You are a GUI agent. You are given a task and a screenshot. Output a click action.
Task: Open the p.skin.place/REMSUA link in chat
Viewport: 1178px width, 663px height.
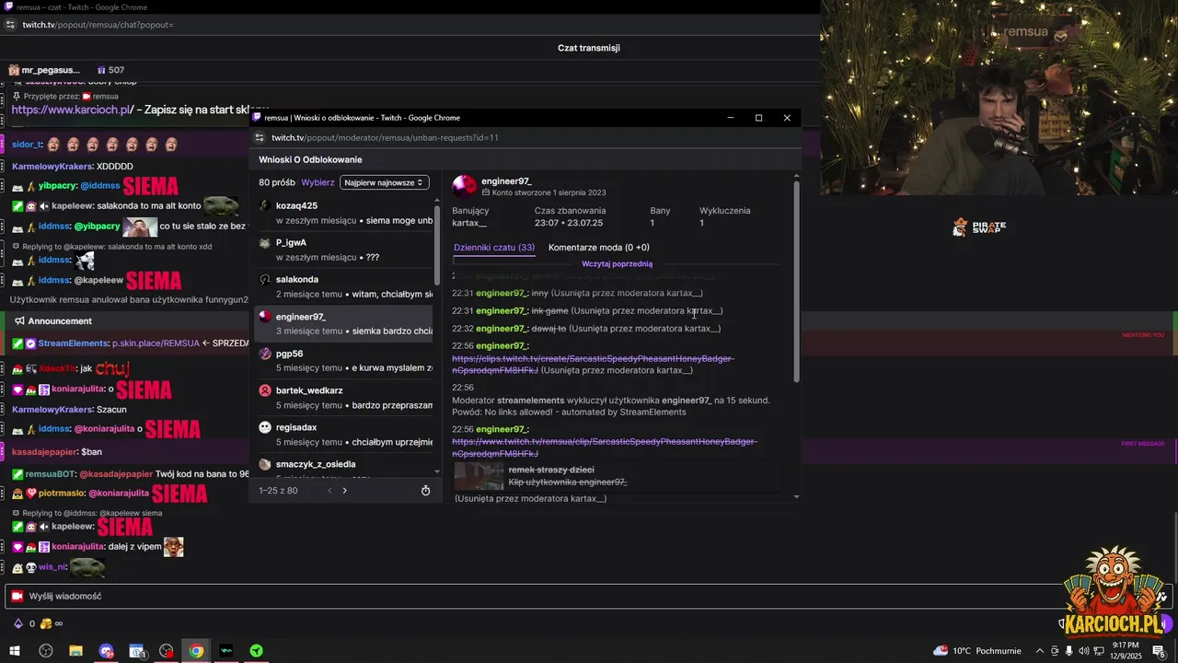click(x=156, y=343)
